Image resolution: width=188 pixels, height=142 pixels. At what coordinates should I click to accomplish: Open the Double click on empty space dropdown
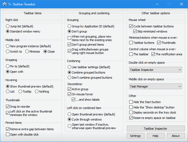pyautogui.click(x=156, y=70)
